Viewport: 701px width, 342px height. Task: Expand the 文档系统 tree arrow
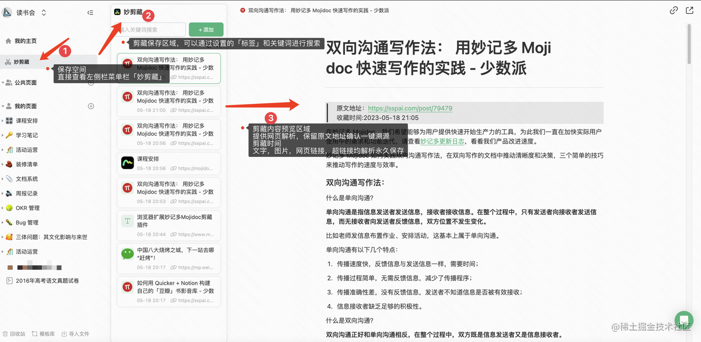click(2, 179)
